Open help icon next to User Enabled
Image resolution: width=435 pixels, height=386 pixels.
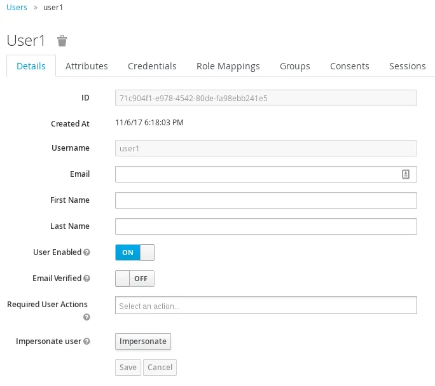click(x=86, y=252)
